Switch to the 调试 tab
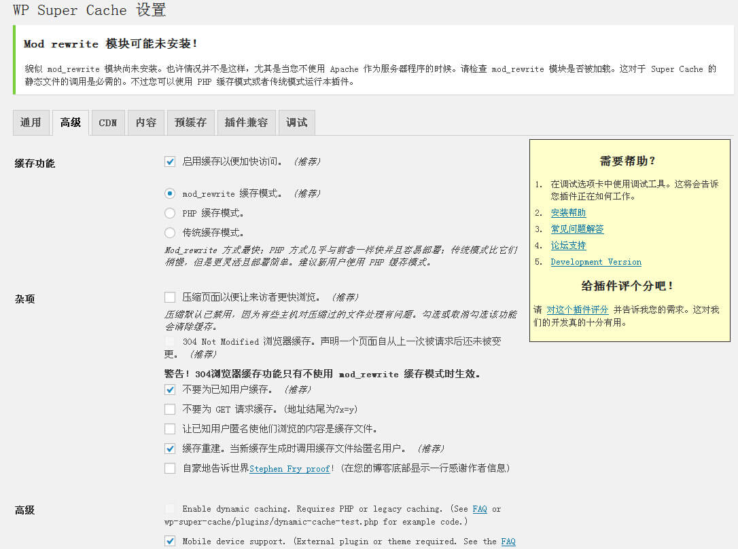The height and width of the screenshot is (549, 738). (297, 123)
